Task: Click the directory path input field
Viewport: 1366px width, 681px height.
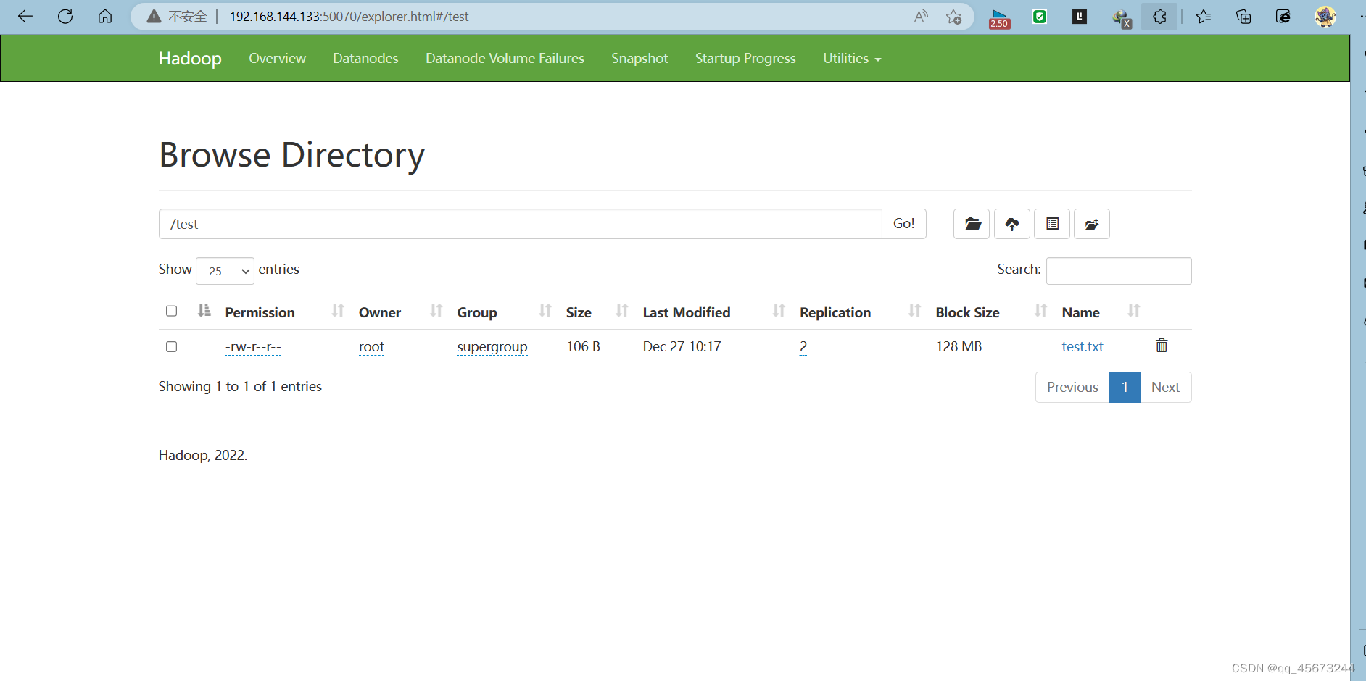Action: [520, 224]
